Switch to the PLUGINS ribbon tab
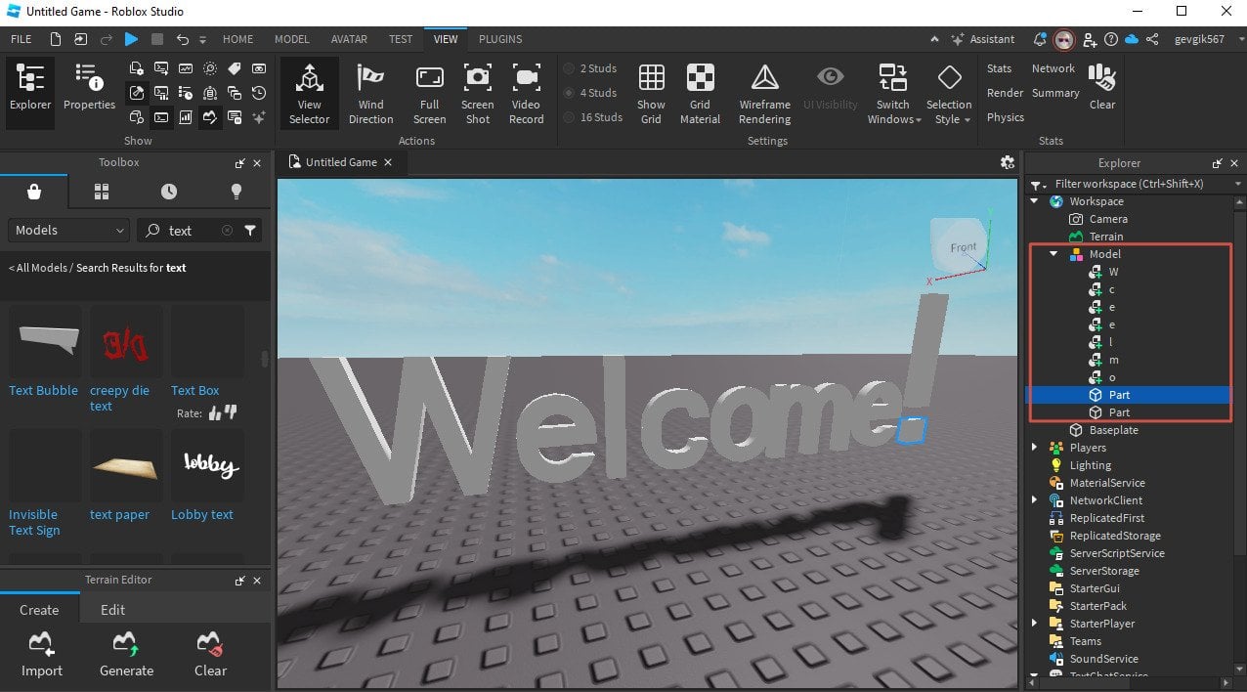The width and height of the screenshot is (1247, 692). point(500,39)
